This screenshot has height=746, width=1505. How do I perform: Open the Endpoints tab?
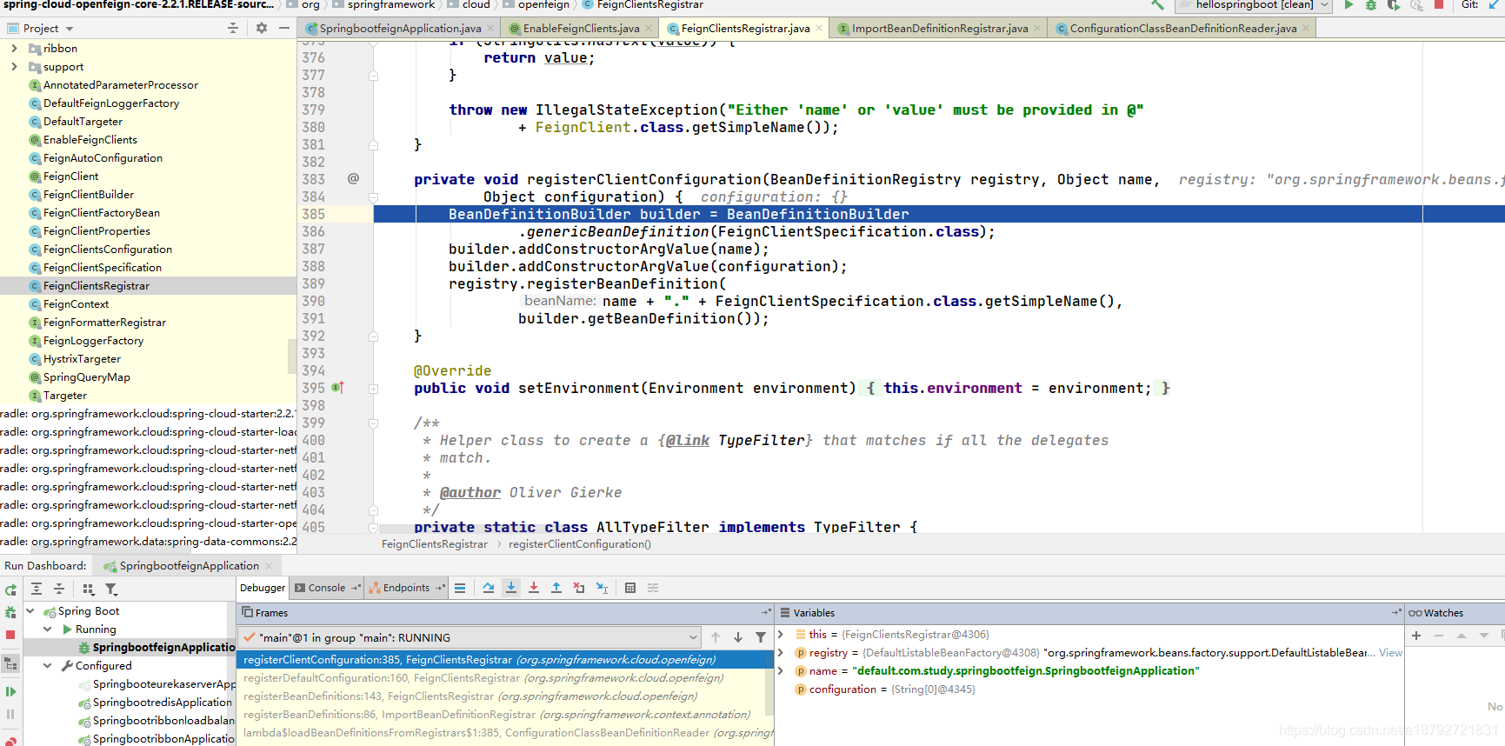click(x=406, y=588)
